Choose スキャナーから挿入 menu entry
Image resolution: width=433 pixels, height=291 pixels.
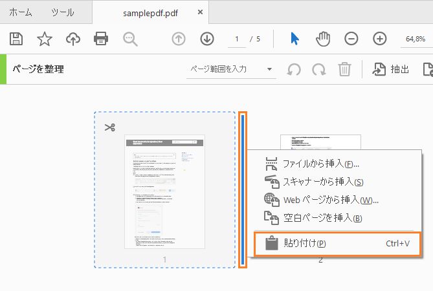pos(335,182)
